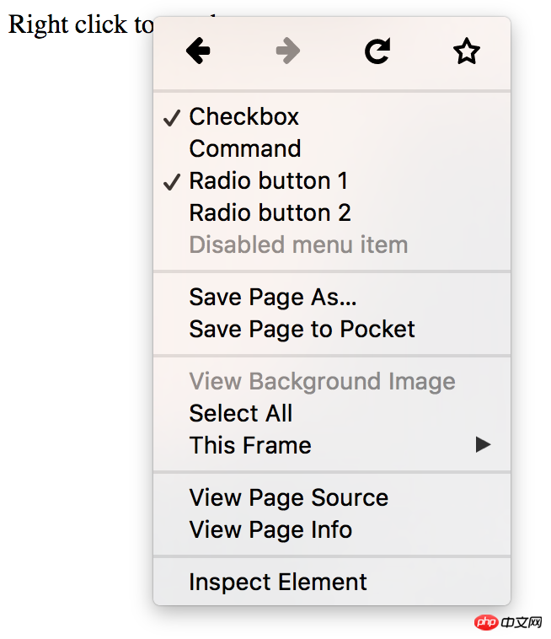Image resolution: width=551 pixels, height=639 pixels.
Task: Choose the Command menu entry
Action: tap(244, 149)
